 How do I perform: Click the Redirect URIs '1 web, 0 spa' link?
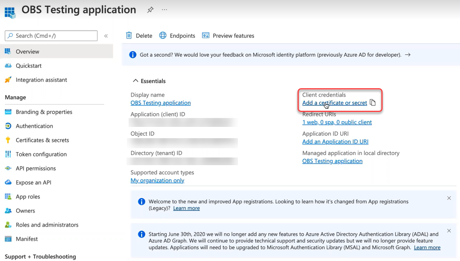click(x=337, y=122)
